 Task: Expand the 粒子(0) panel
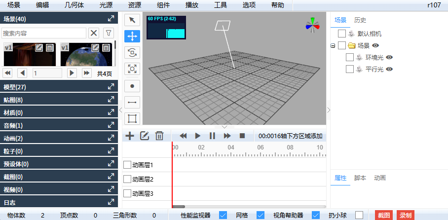tap(111, 151)
